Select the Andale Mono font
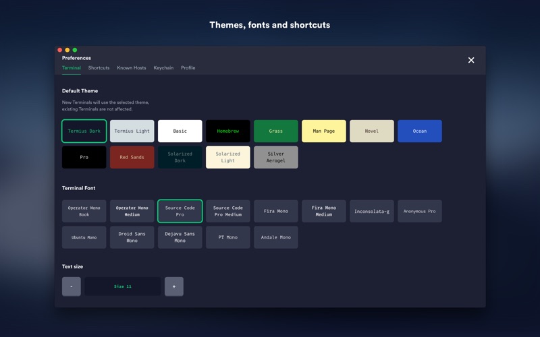The height and width of the screenshot is (337, 540). pyautogui.click(x=276, y=237)
